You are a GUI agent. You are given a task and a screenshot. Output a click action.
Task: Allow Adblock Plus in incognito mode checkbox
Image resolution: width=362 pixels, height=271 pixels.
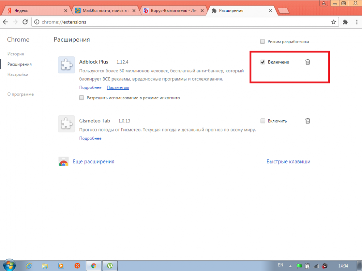81,98
